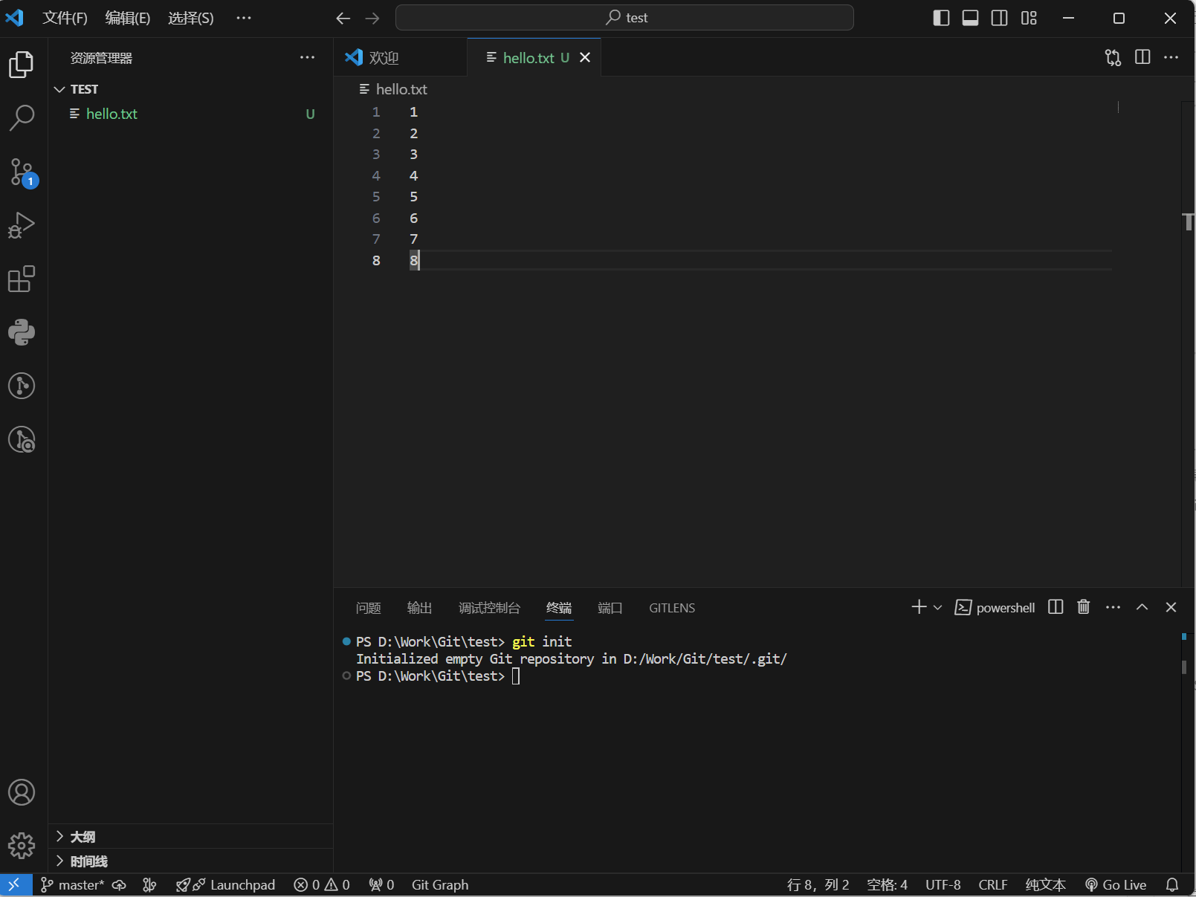The height and width of the screenshot is (897, 1196).
Task: Open the customize layout button
Action: 1029,18
